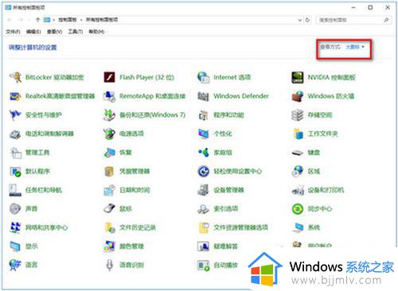Image resolution: width=398 pixels, height=291 pixels.
Task: Open 键盘 settings
Action: tap(306, 153)
